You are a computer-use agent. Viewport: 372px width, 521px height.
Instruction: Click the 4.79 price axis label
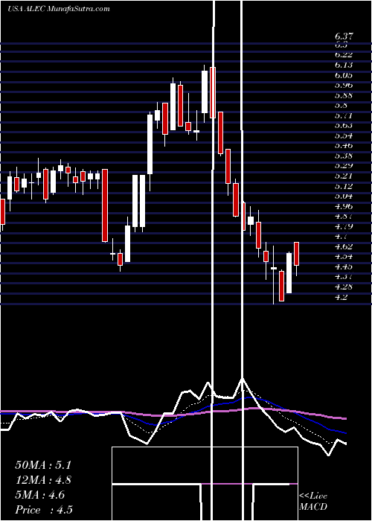click(344, 226)
